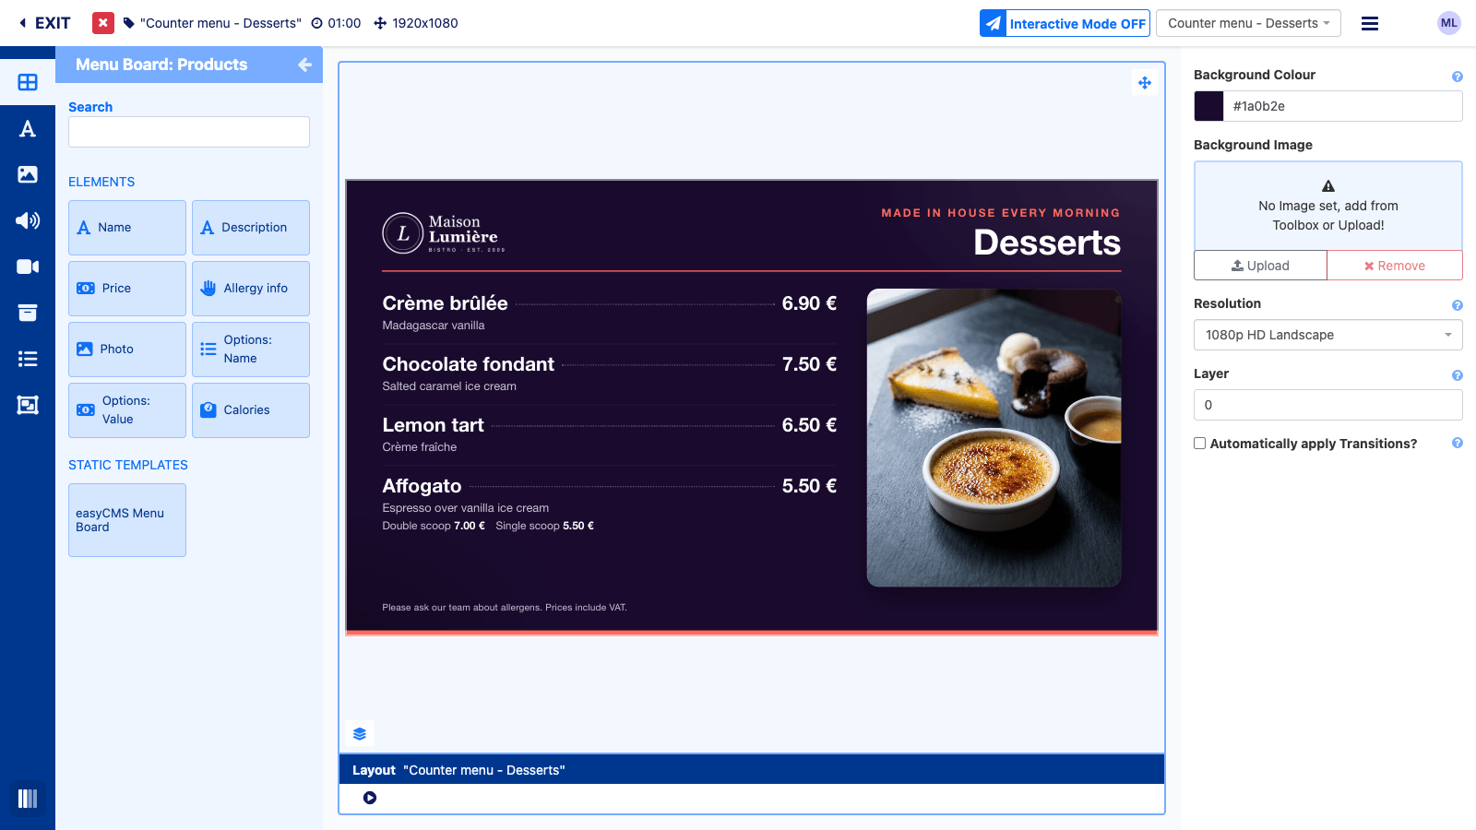Open the layers stack icon
1476x830 pixels.
click(360, 734)
